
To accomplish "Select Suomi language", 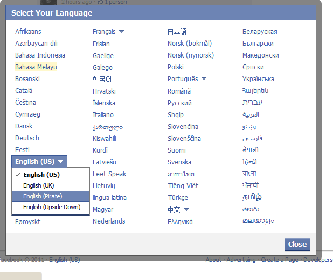I will tap(177, 150).
